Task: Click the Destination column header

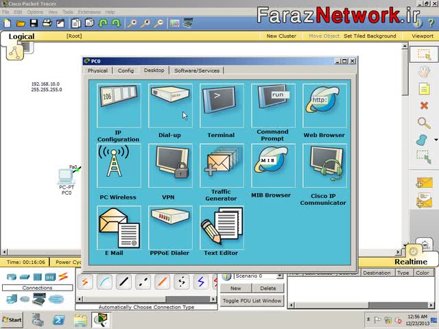Action: point(377,273)
